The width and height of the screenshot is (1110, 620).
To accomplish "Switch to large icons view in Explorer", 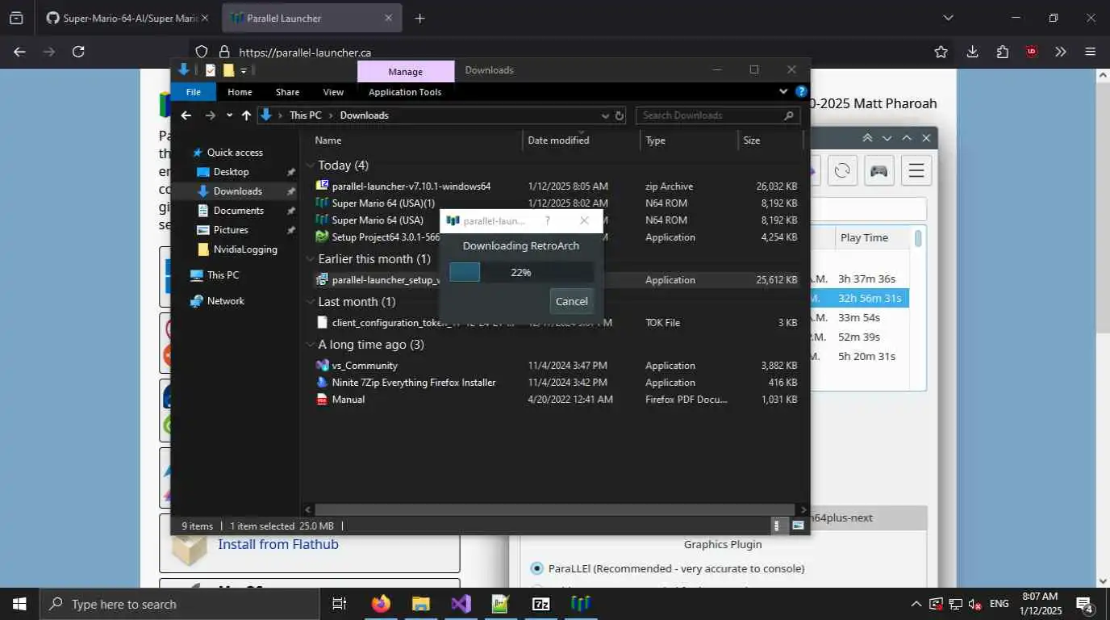I will tap(798, 526).
